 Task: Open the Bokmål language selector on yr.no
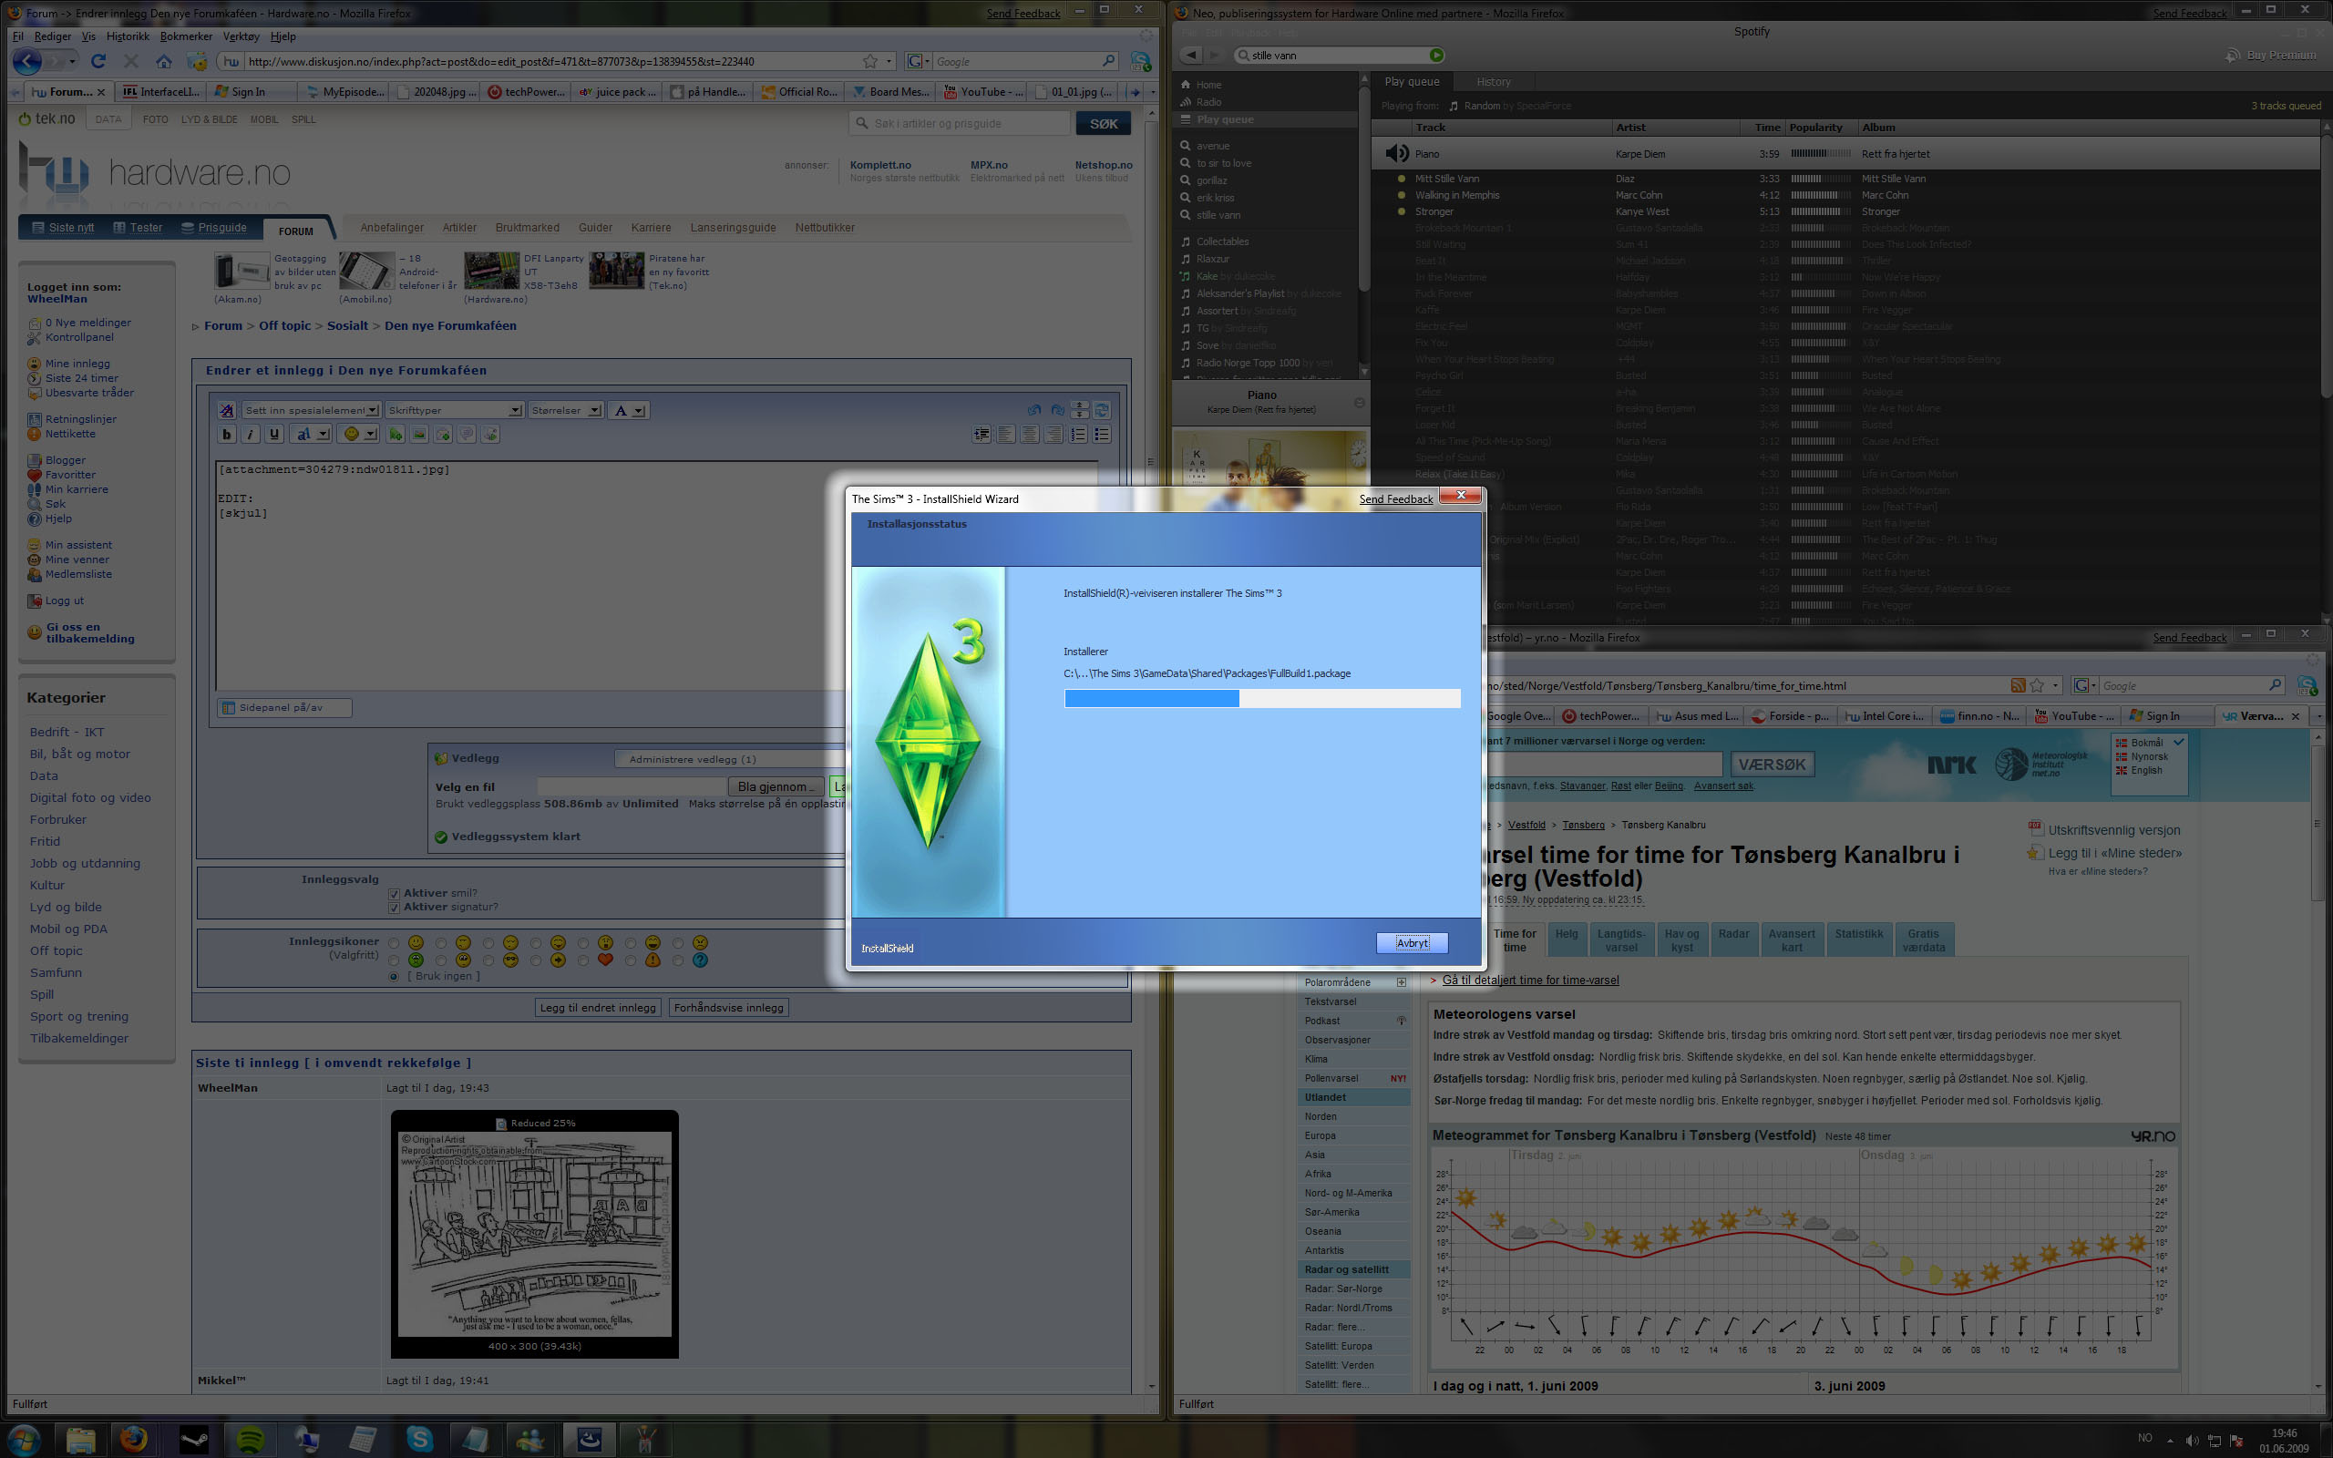(x=2149, y=743)
